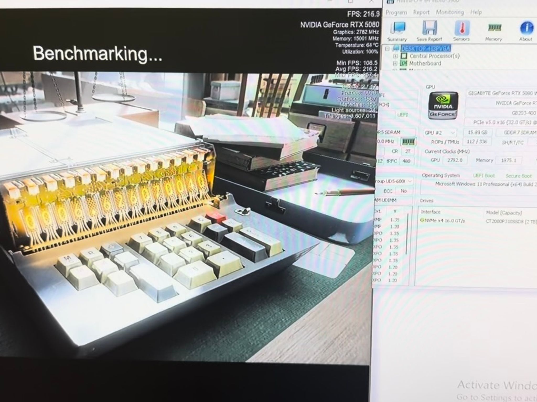The image size is (537, 402).
Task: Expand the Motherboard tree node
Action: (395, 63)
